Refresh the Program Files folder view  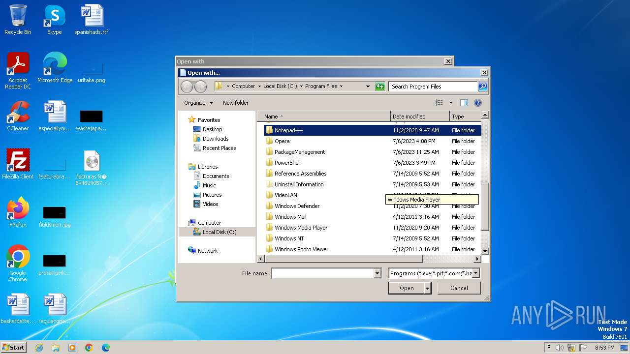[x=379, y=86]
